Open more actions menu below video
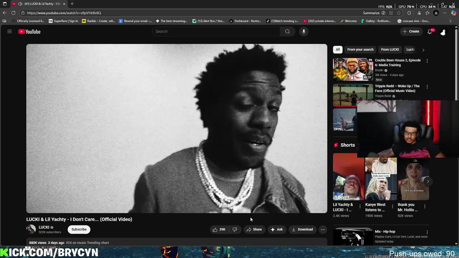459x258 pixels. pyautogui.click(x=323, y=229)
